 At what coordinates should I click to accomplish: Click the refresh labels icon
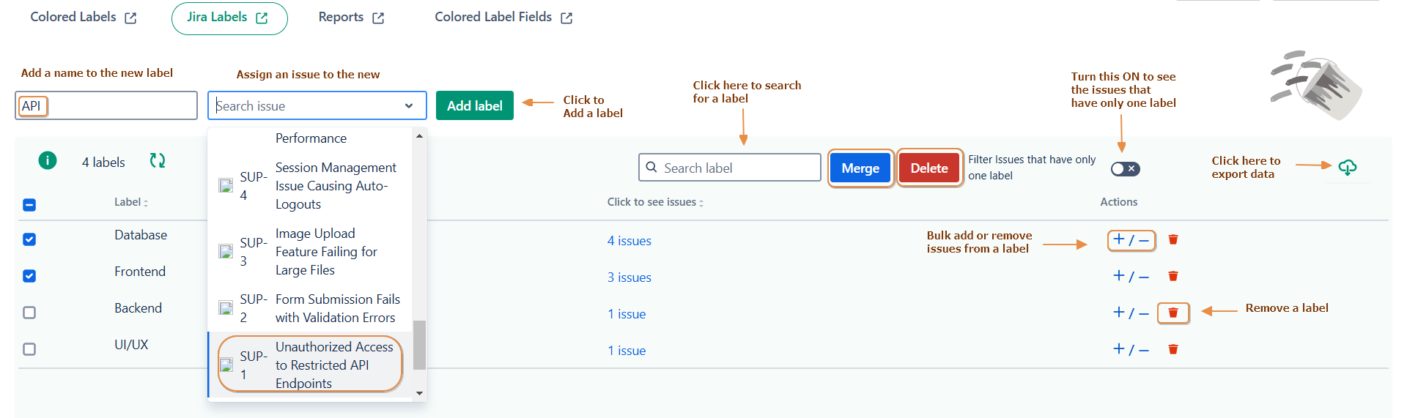click(158, 160)
